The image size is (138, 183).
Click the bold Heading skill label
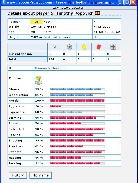point(15,157)
